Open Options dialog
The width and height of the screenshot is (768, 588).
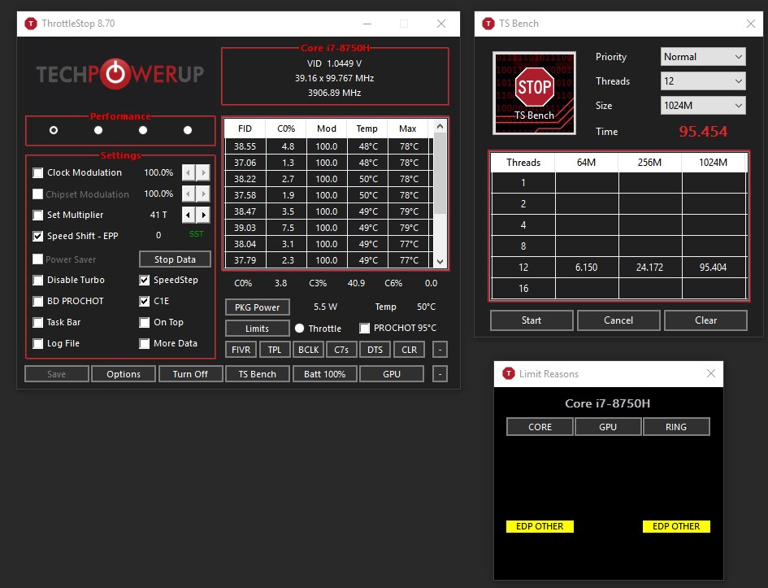[x=124, y=374]
